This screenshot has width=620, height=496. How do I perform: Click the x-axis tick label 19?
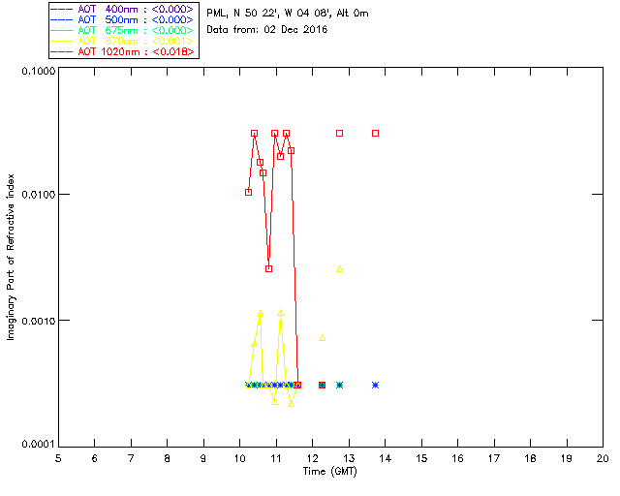[567, 458]
